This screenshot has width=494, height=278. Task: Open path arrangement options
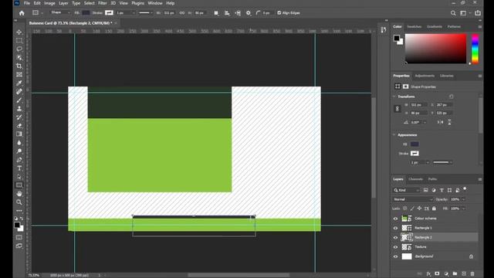point(238,13)
